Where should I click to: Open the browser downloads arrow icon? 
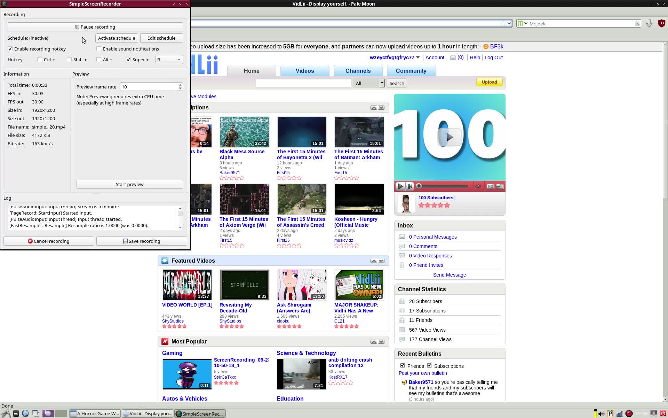[x=649, y=23]
